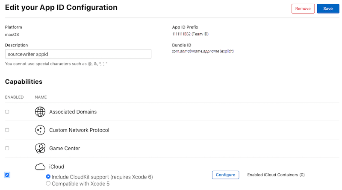The height and width of the screenshot is (190, 342).
Task: Enable the Game Center checkbox
Action: click(7, 149)
